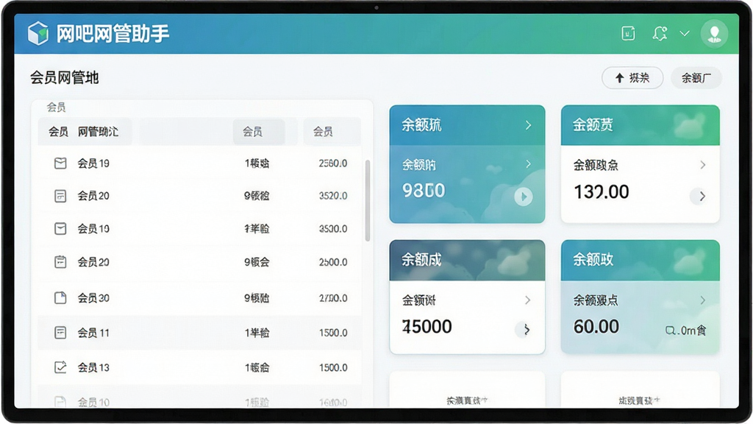This screenshot has height=424, width=753.
Task: Click the cube logo icon in the header
Action: (x=38, y=33)
